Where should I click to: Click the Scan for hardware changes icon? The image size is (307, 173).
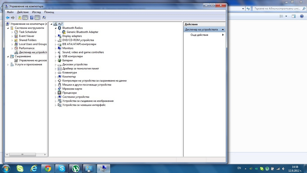pos(44,18)
